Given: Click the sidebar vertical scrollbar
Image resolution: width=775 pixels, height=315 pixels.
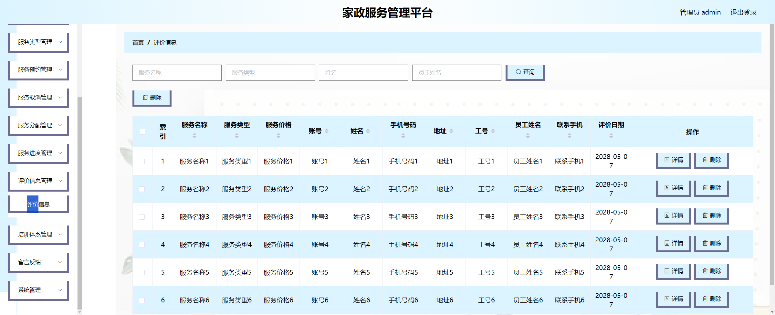Looking at the screenshot, I should coord(79,203).
